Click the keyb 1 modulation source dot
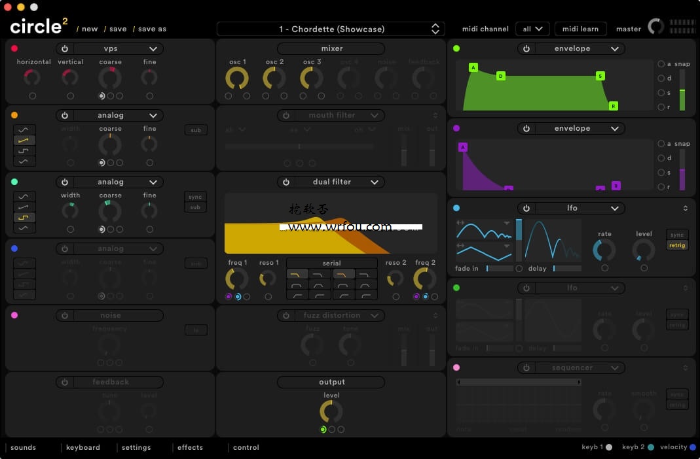Screen dimensions: 700x459 [609, 447]
